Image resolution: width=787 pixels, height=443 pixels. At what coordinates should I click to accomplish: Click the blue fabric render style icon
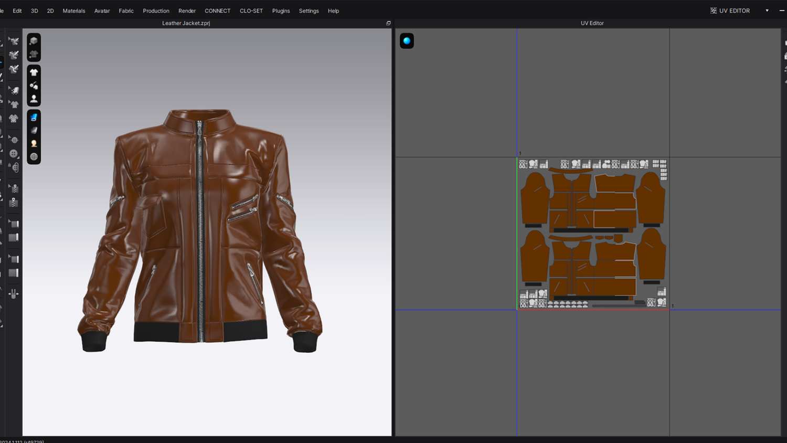pos(34,117)
